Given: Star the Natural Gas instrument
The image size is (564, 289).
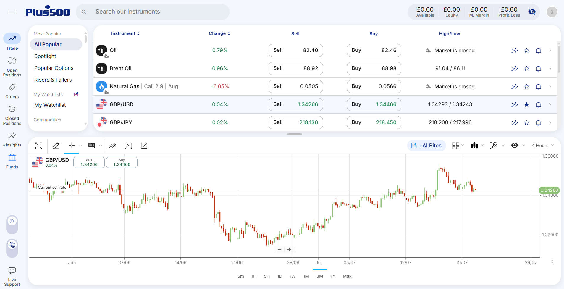Looking at the screenshot, I should pyautogui.click(x=526, y=87).
